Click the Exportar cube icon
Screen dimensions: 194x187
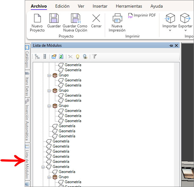pos(185,18)
